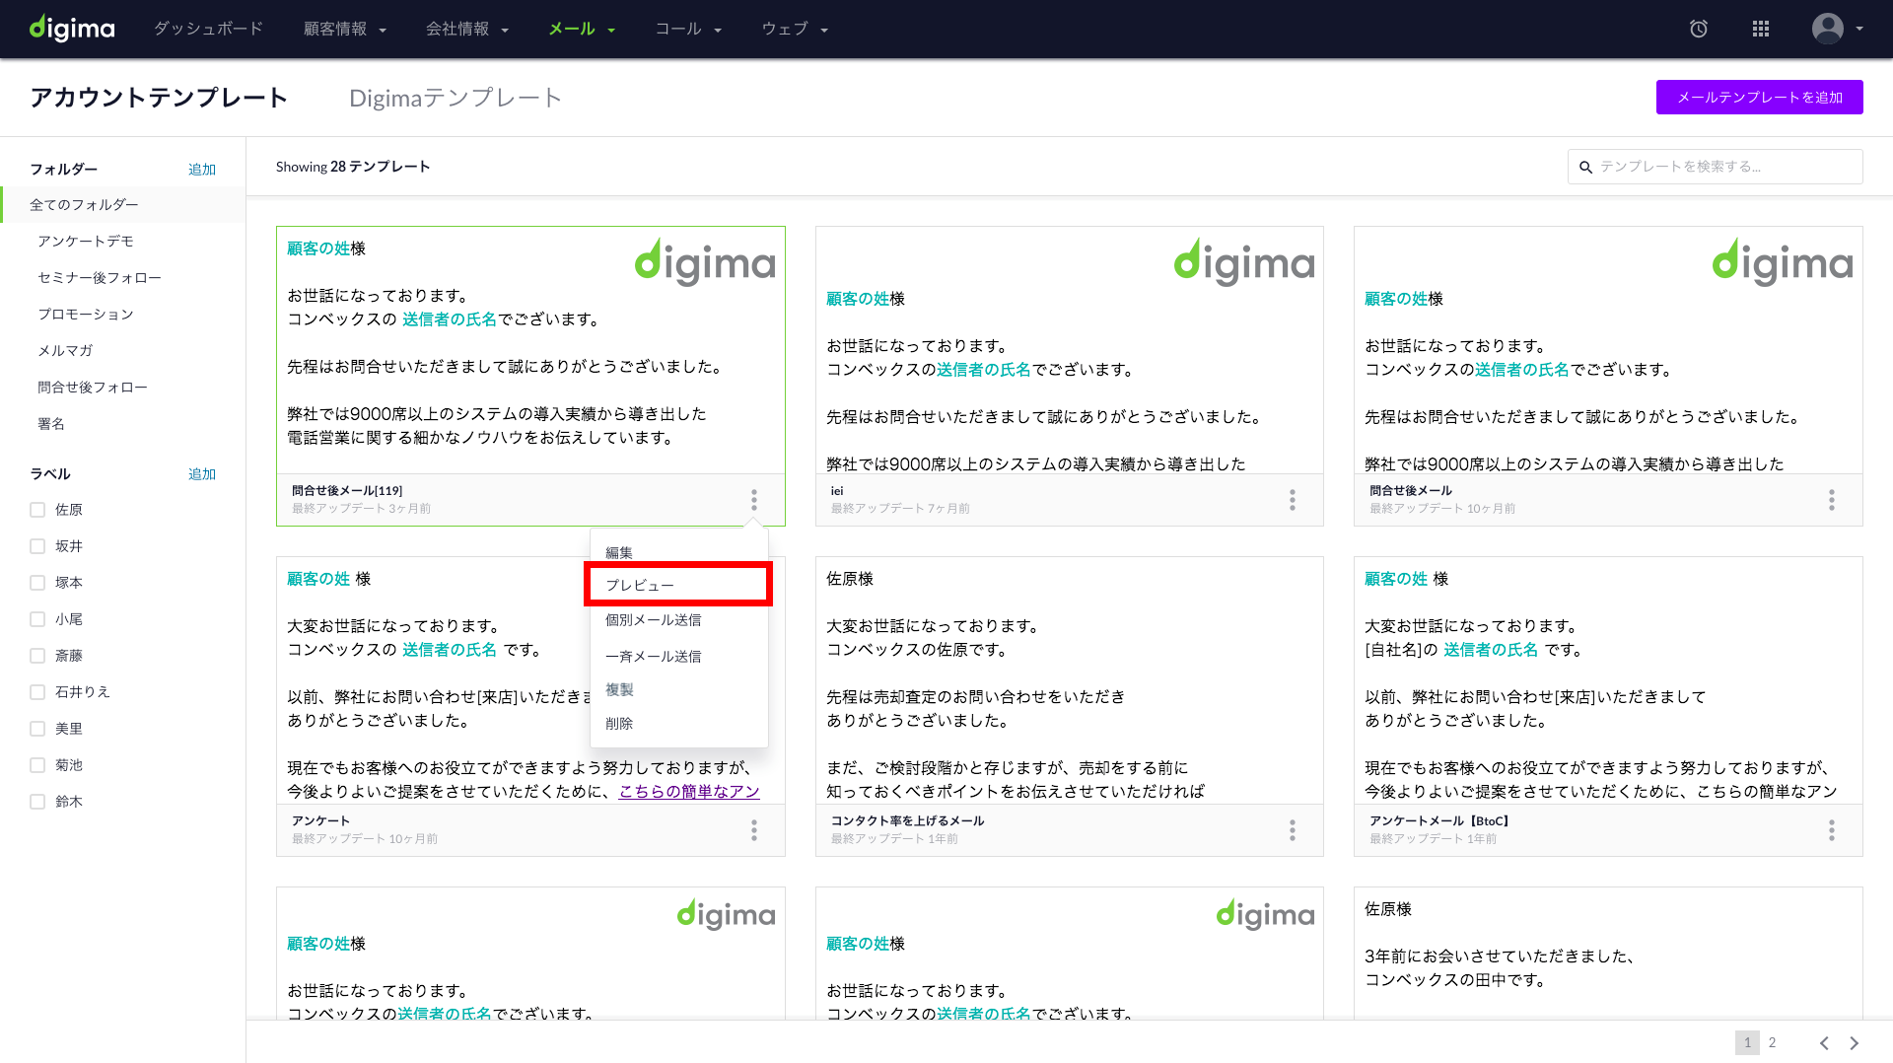Open the コンタクト率を上げるメール template thumbnail

click(x=1069, y=680)
